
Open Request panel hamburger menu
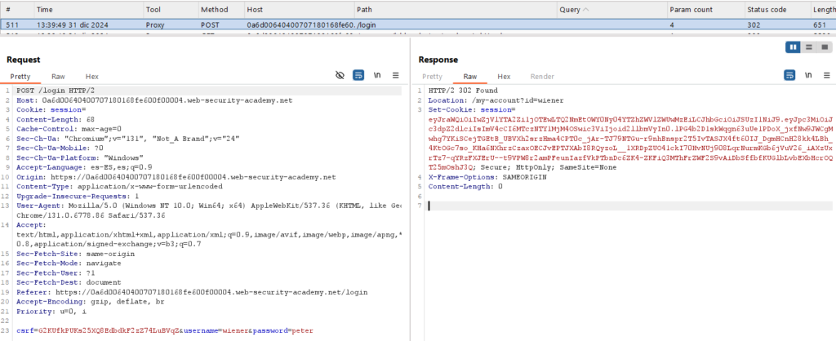tap(396, 76)
